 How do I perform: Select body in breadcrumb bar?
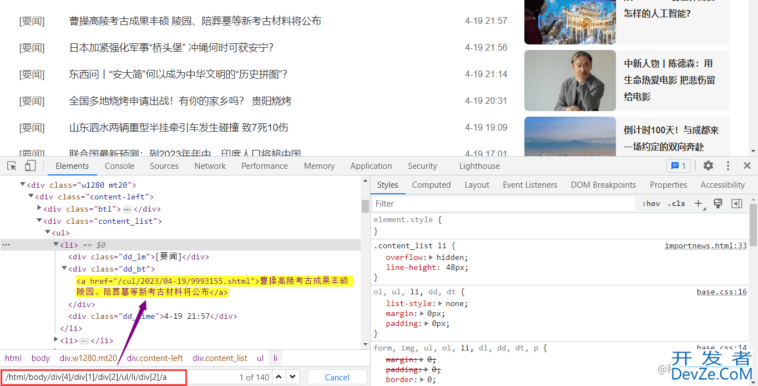41,358
